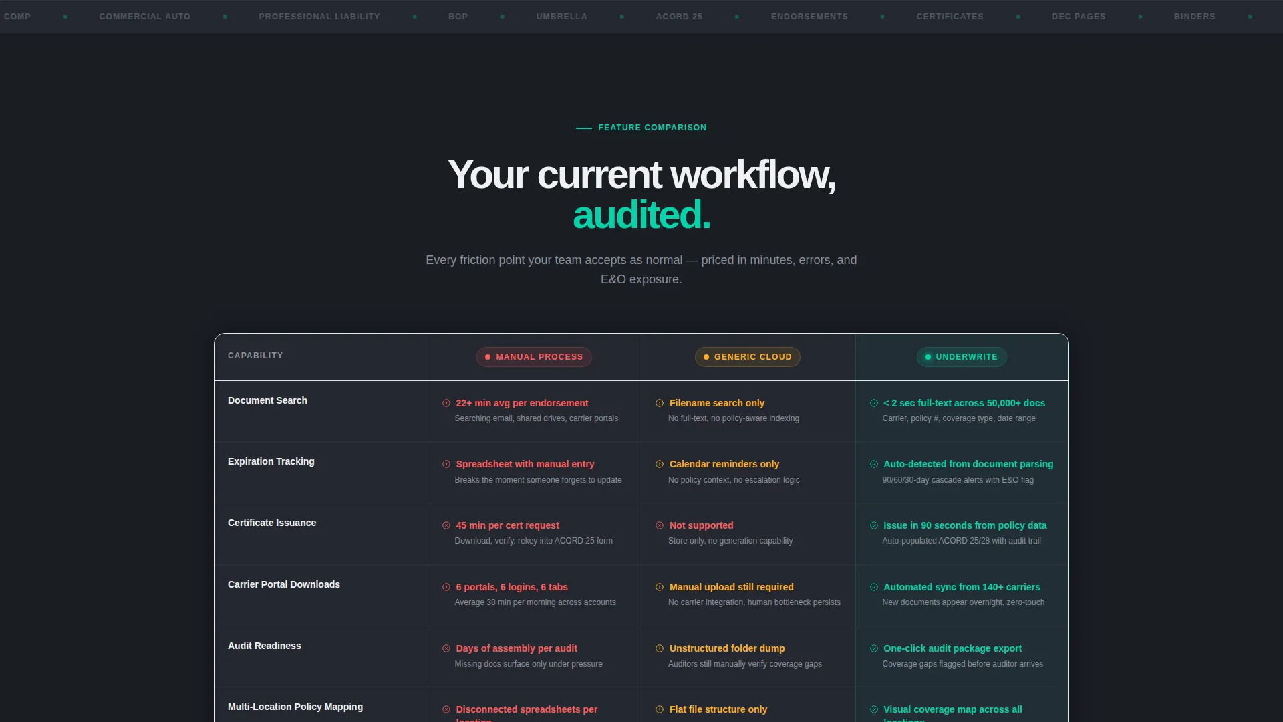The width and height of the screenshot is (1283, 722).
Task: Click the red X icon beside 'Not supported'
Action: click(x=660, y=525)
